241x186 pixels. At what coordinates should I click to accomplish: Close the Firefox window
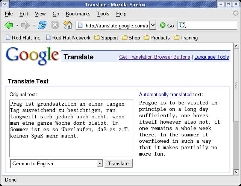point(236,4)
